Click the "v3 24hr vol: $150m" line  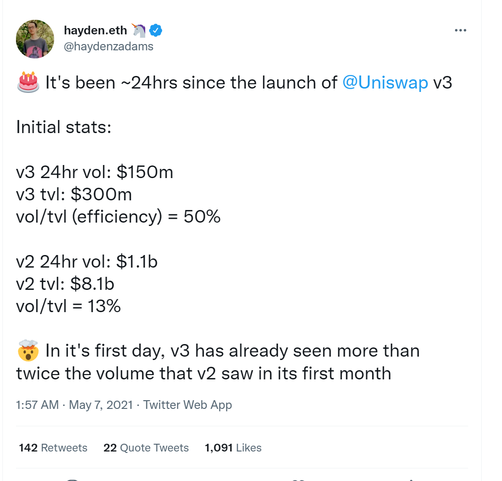(94, 172)
